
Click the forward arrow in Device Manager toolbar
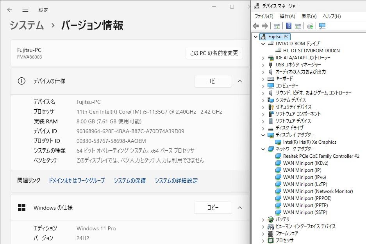(265, 26)
